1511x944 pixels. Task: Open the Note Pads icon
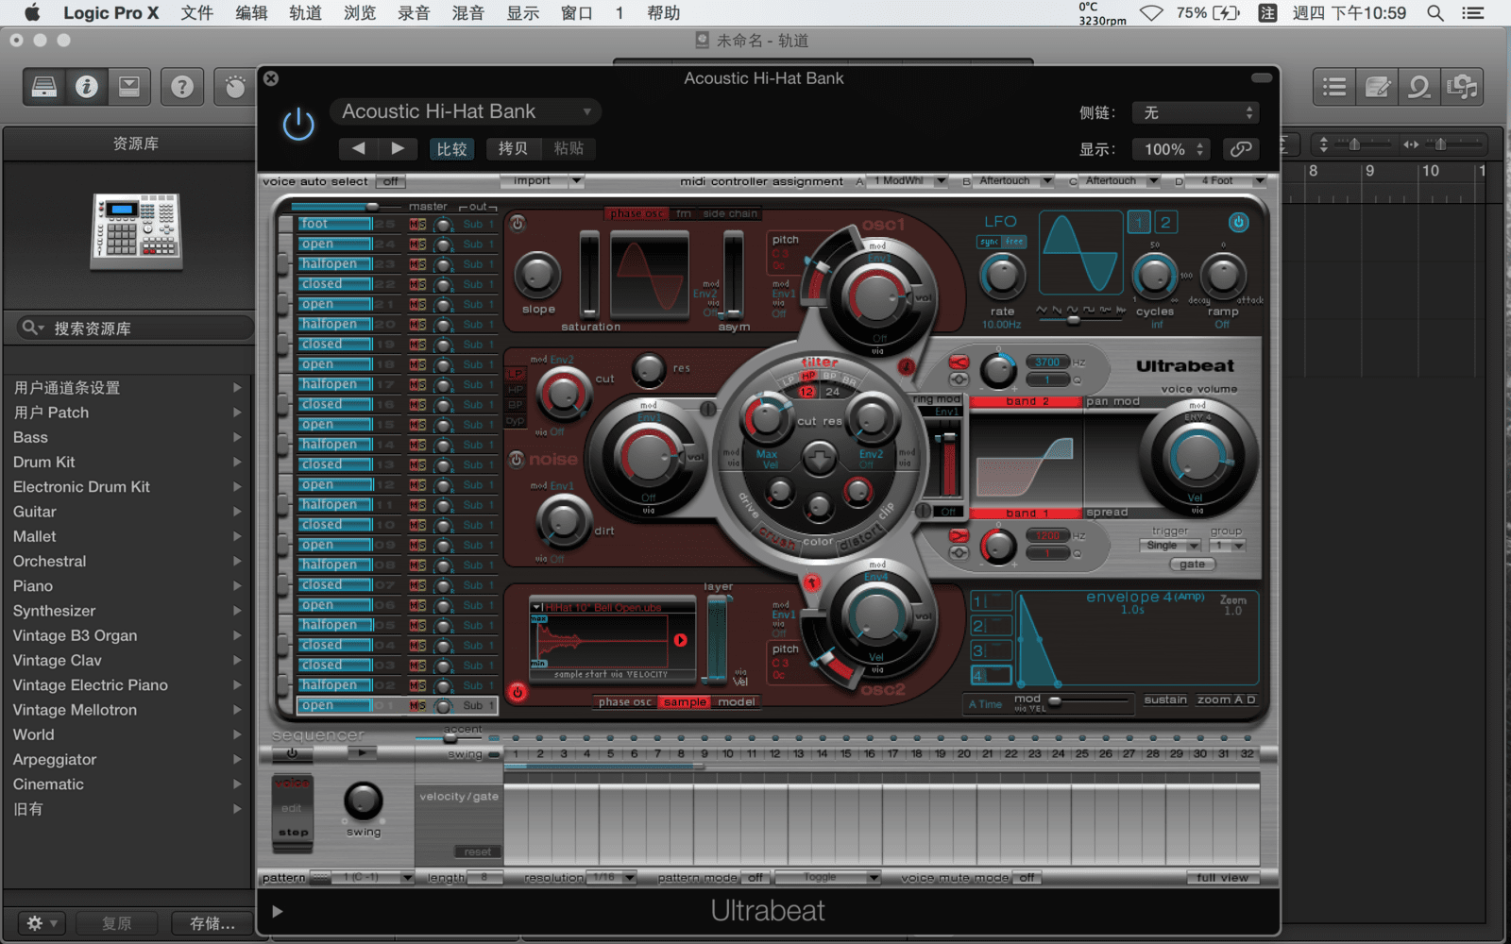1378,87
